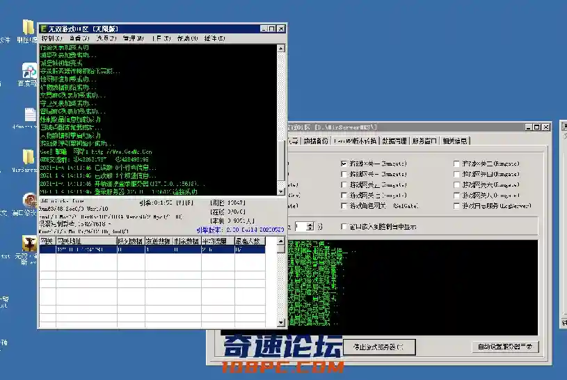Click the 最高人数 column header
Viewport: 567px width, 380px height.
click(x=250, y=241)
